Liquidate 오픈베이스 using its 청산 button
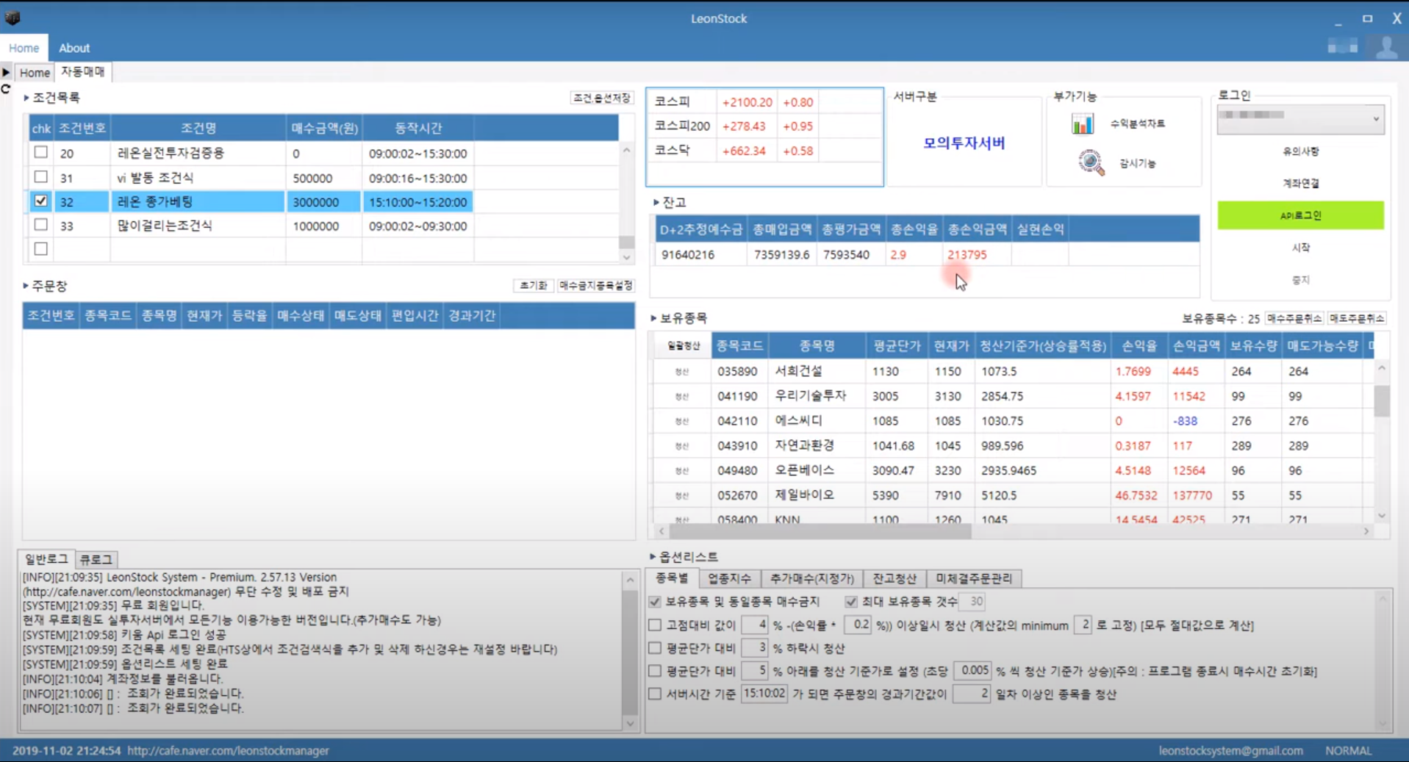The height and width of the screenshot is (762, 1409). [x=682, y=470]
